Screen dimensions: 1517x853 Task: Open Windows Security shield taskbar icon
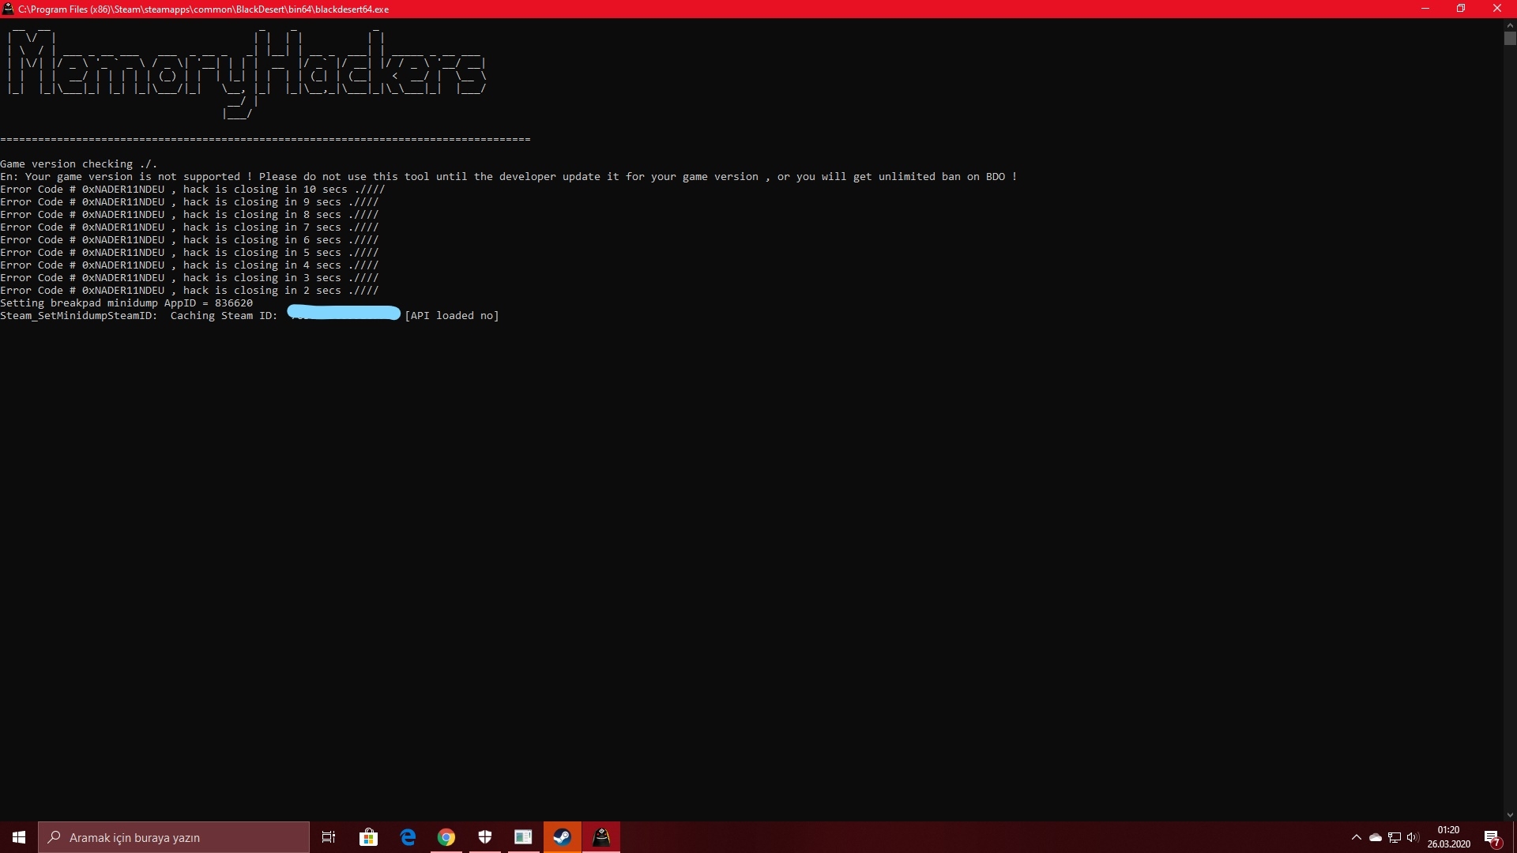[485, 837]
